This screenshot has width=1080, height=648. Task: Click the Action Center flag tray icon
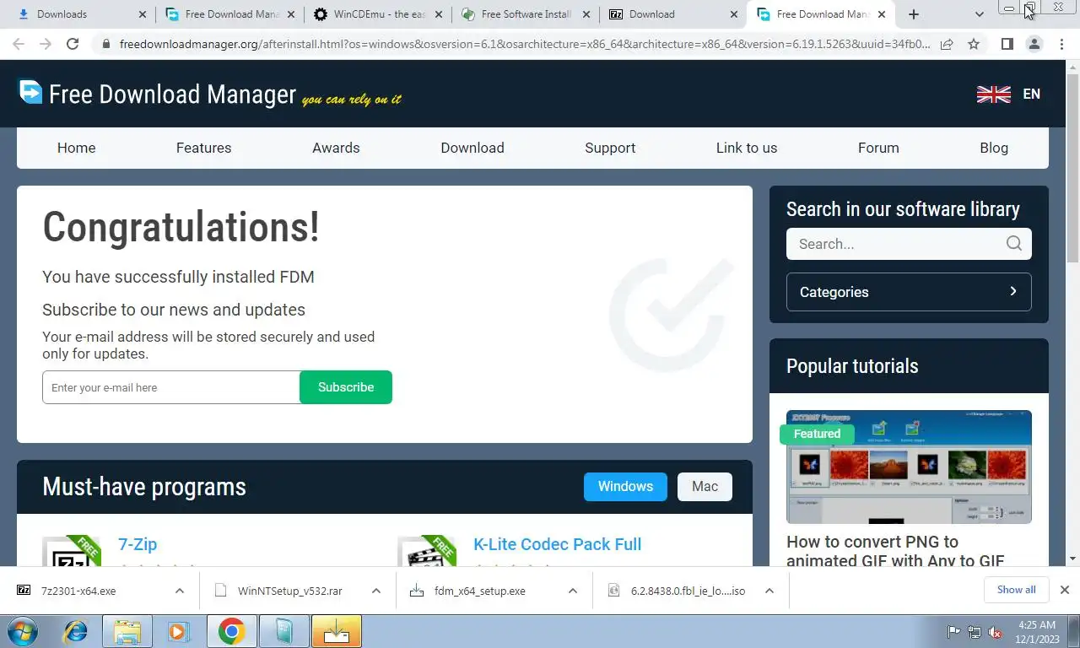954,632
